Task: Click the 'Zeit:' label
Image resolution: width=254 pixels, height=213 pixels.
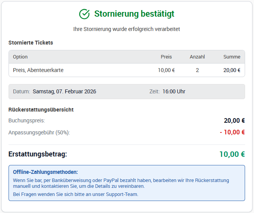Action: tap(154, 91)
